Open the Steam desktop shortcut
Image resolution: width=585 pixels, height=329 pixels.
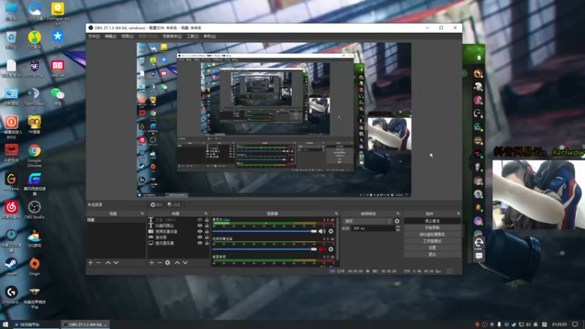(11, 267)
